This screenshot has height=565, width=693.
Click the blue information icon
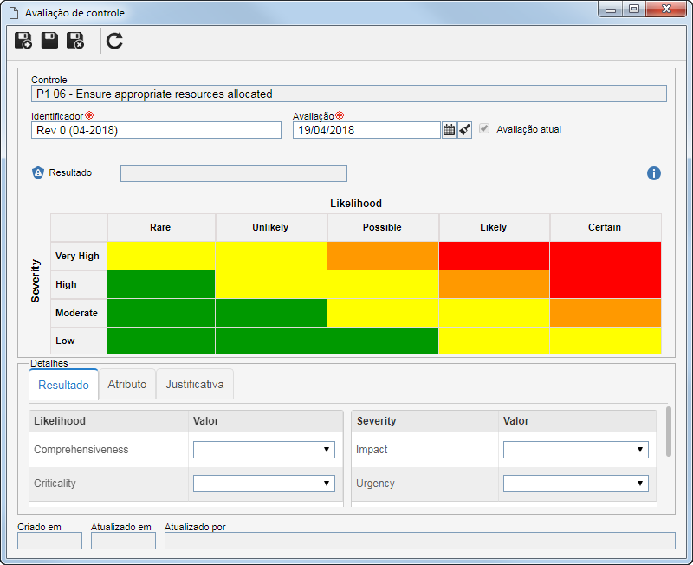pyautogui.click(x=654, y=173)
